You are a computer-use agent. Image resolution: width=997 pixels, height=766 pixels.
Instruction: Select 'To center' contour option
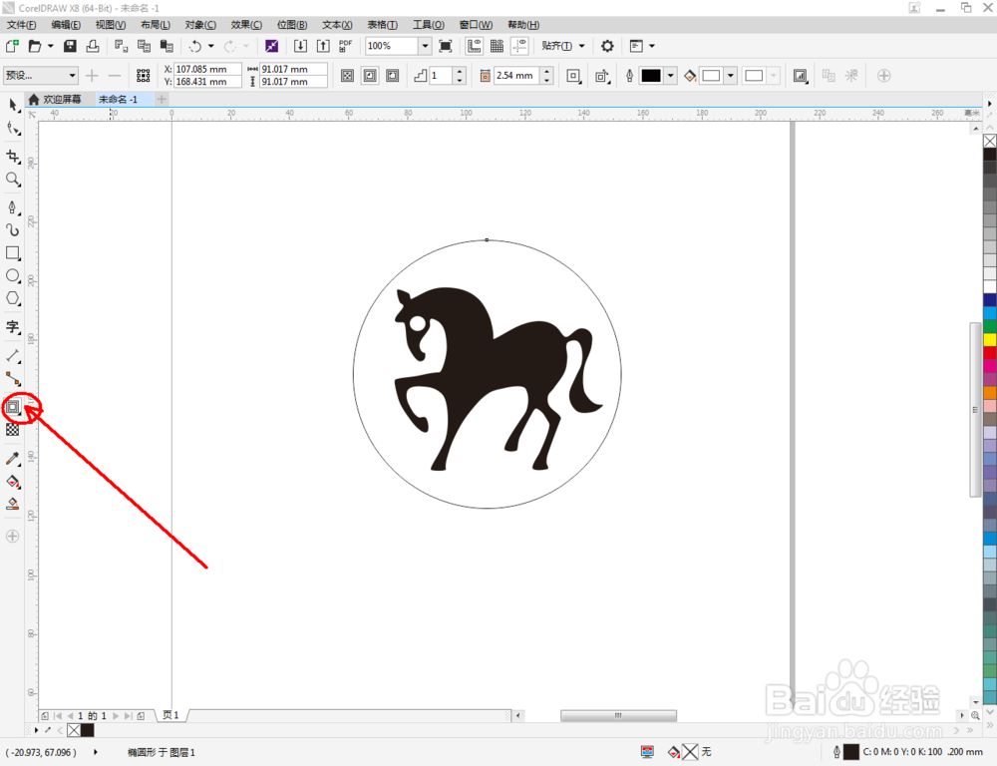(347, 76)
